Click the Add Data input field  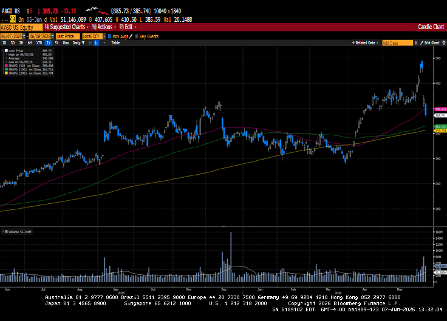click(x=397, y=42)
